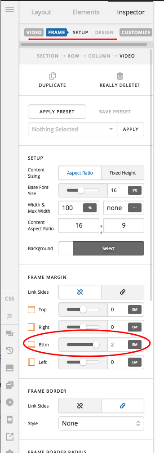Click the Customize breadcrumb button

coord(136,32)
